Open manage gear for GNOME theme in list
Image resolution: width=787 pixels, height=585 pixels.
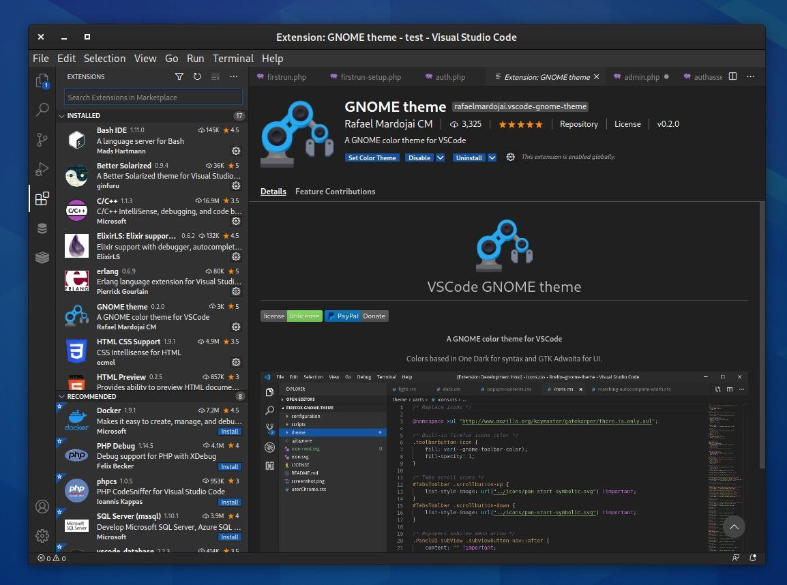[x=236, y=327]
